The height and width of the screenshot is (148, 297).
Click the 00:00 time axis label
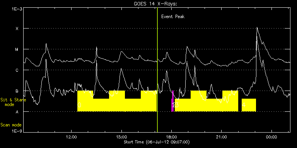point(271,137)
